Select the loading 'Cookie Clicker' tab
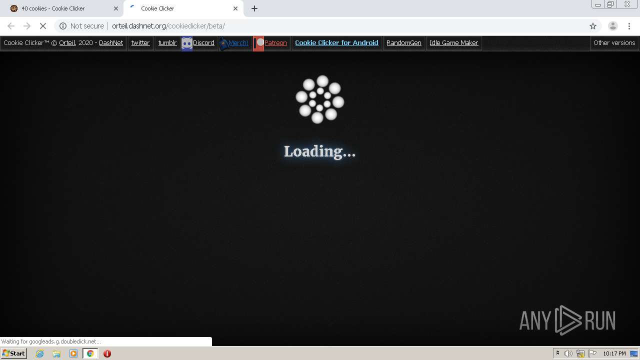This screenshot has width=640, height=360. pos(183,8)
